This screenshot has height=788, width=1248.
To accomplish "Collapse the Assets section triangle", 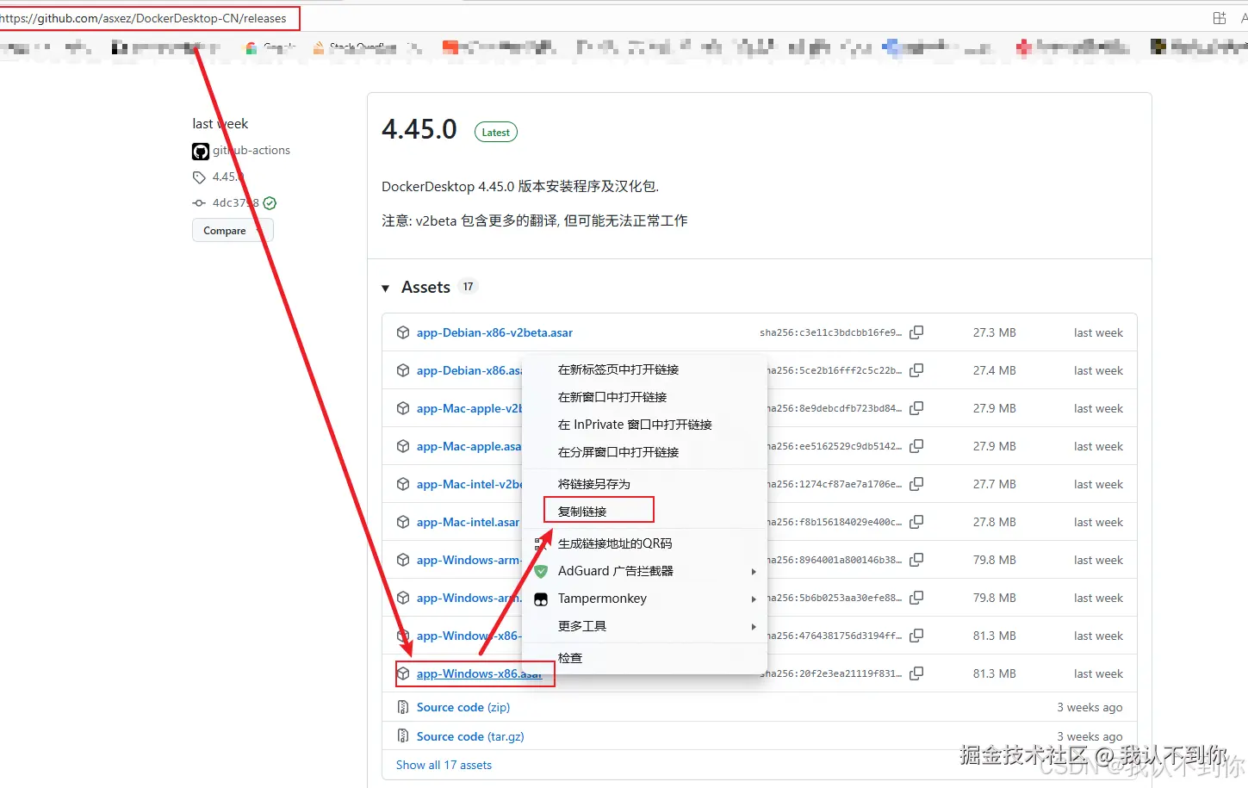I will pyautogui.click(x=386, y=289).
